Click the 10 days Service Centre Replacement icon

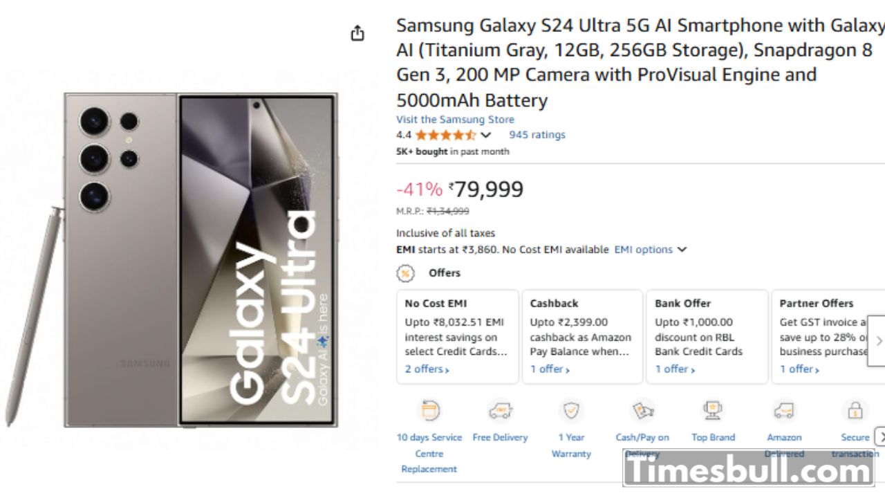point(430,411)
